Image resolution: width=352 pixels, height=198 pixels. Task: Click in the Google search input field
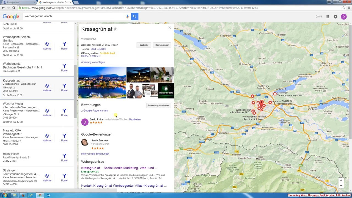(x=74, y=16)
